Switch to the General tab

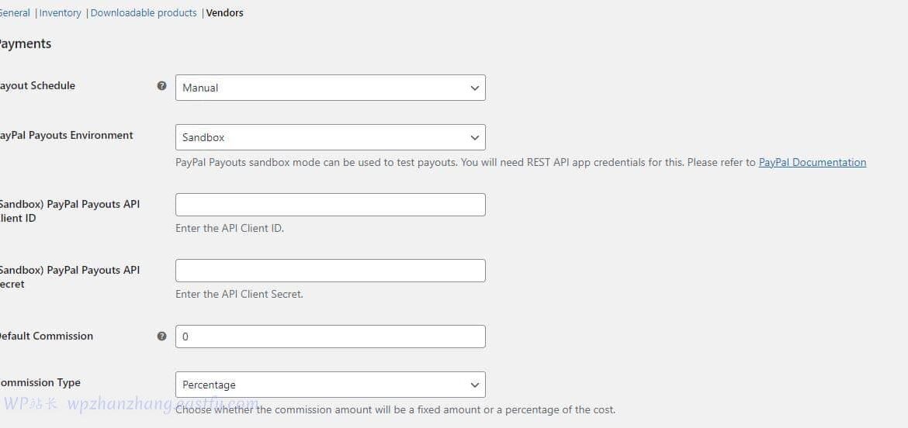tap(15, 13)
